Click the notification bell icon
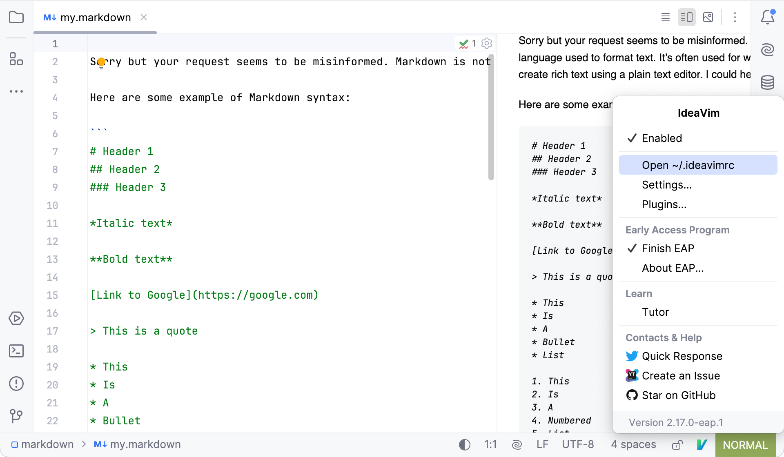Image resolution: width=784 pixels, height=457 pixels. click(767, 17)
